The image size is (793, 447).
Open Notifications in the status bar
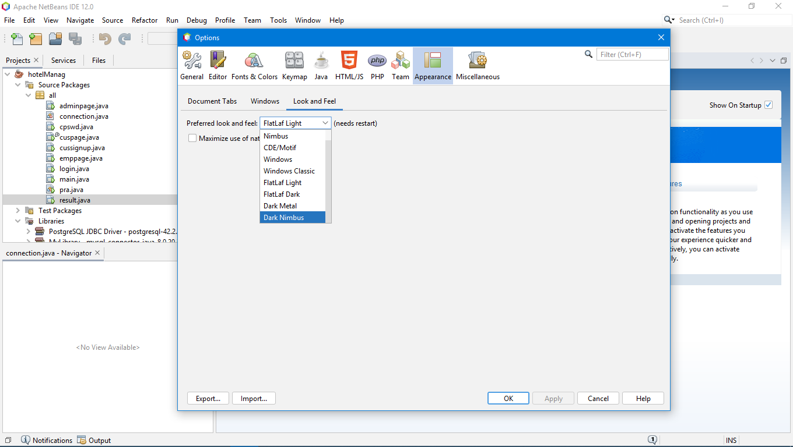tap(47, 441)
